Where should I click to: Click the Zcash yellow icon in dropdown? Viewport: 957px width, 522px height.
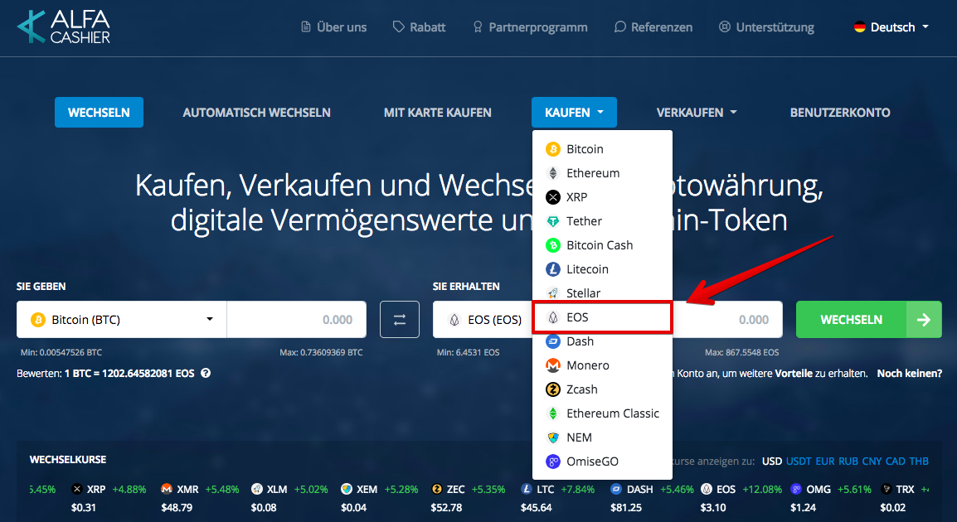553,389
